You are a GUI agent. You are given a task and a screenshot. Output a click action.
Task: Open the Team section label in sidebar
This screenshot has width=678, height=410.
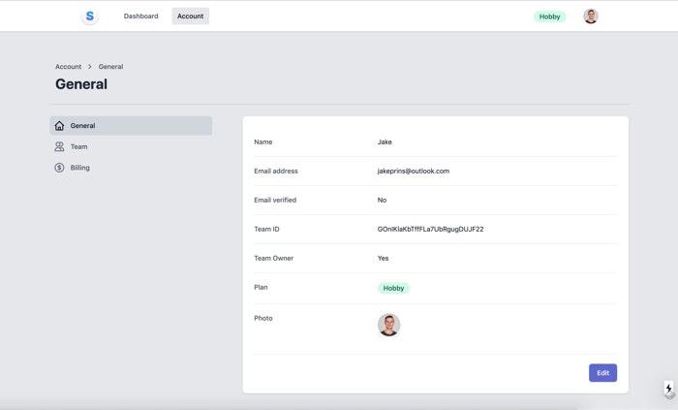pos(78,146)
